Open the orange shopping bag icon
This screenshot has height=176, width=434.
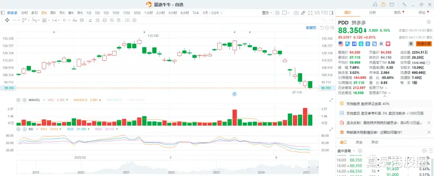383,4
